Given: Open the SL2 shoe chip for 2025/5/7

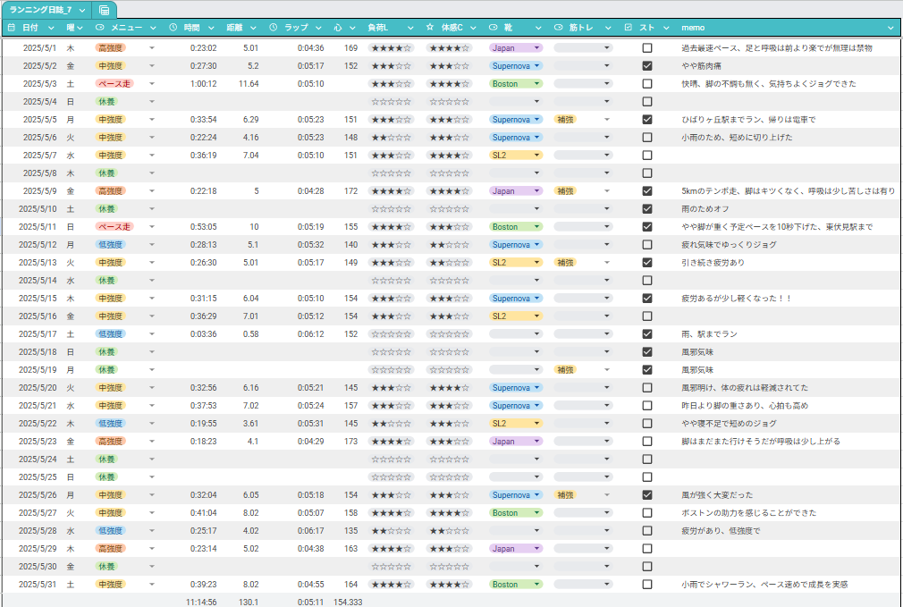Looking at the screenshot, I should [516, 156].
